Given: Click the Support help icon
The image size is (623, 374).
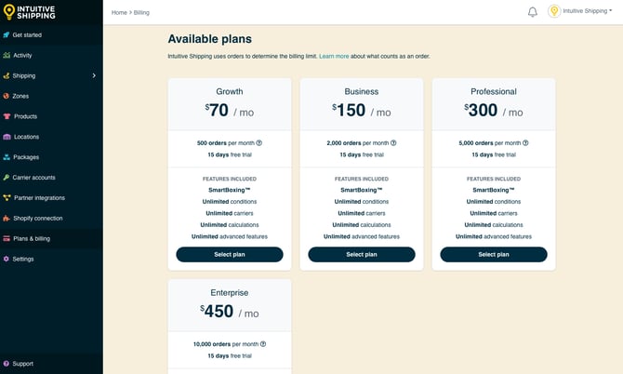Looking at the screenshot, I should [7, 364].
